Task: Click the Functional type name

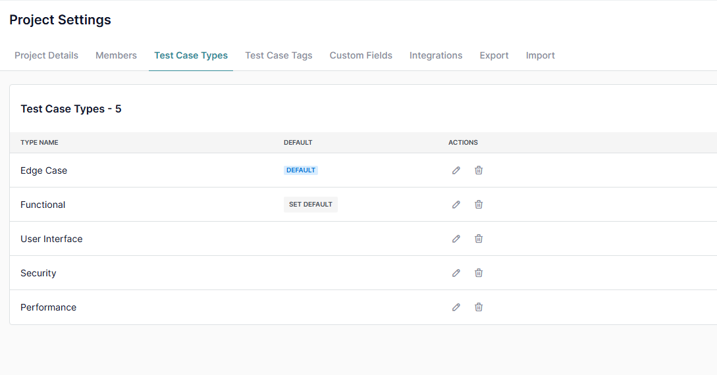Action: tap(43, 205)
